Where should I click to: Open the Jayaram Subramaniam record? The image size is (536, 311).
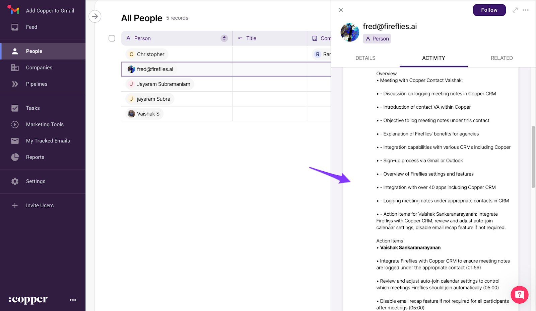click(x=160, y=84)
